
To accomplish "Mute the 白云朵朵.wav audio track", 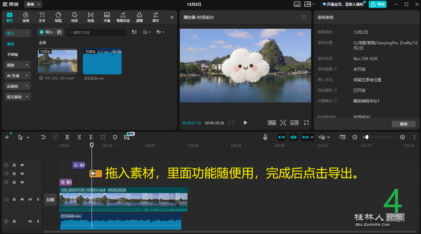I will point(30,221).
